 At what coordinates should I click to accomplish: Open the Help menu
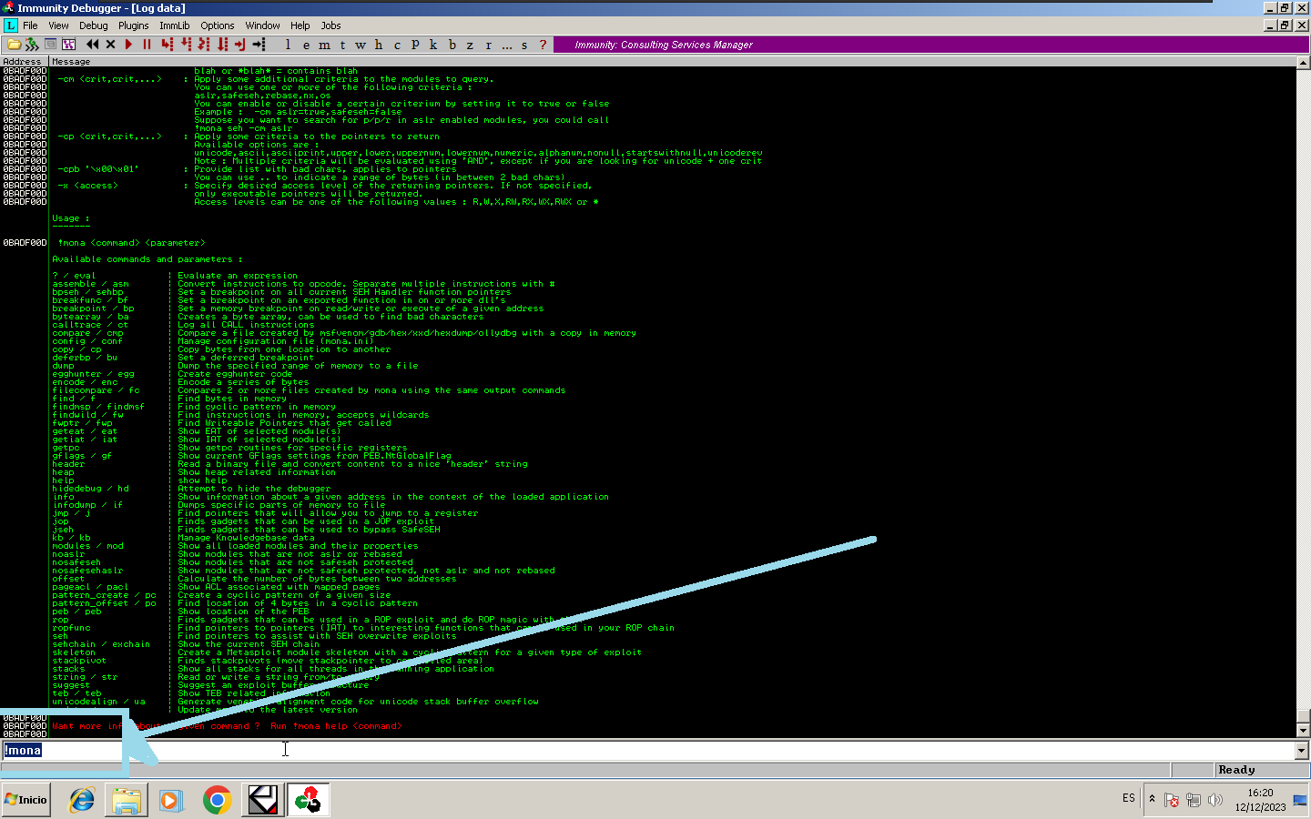[300, 25]
